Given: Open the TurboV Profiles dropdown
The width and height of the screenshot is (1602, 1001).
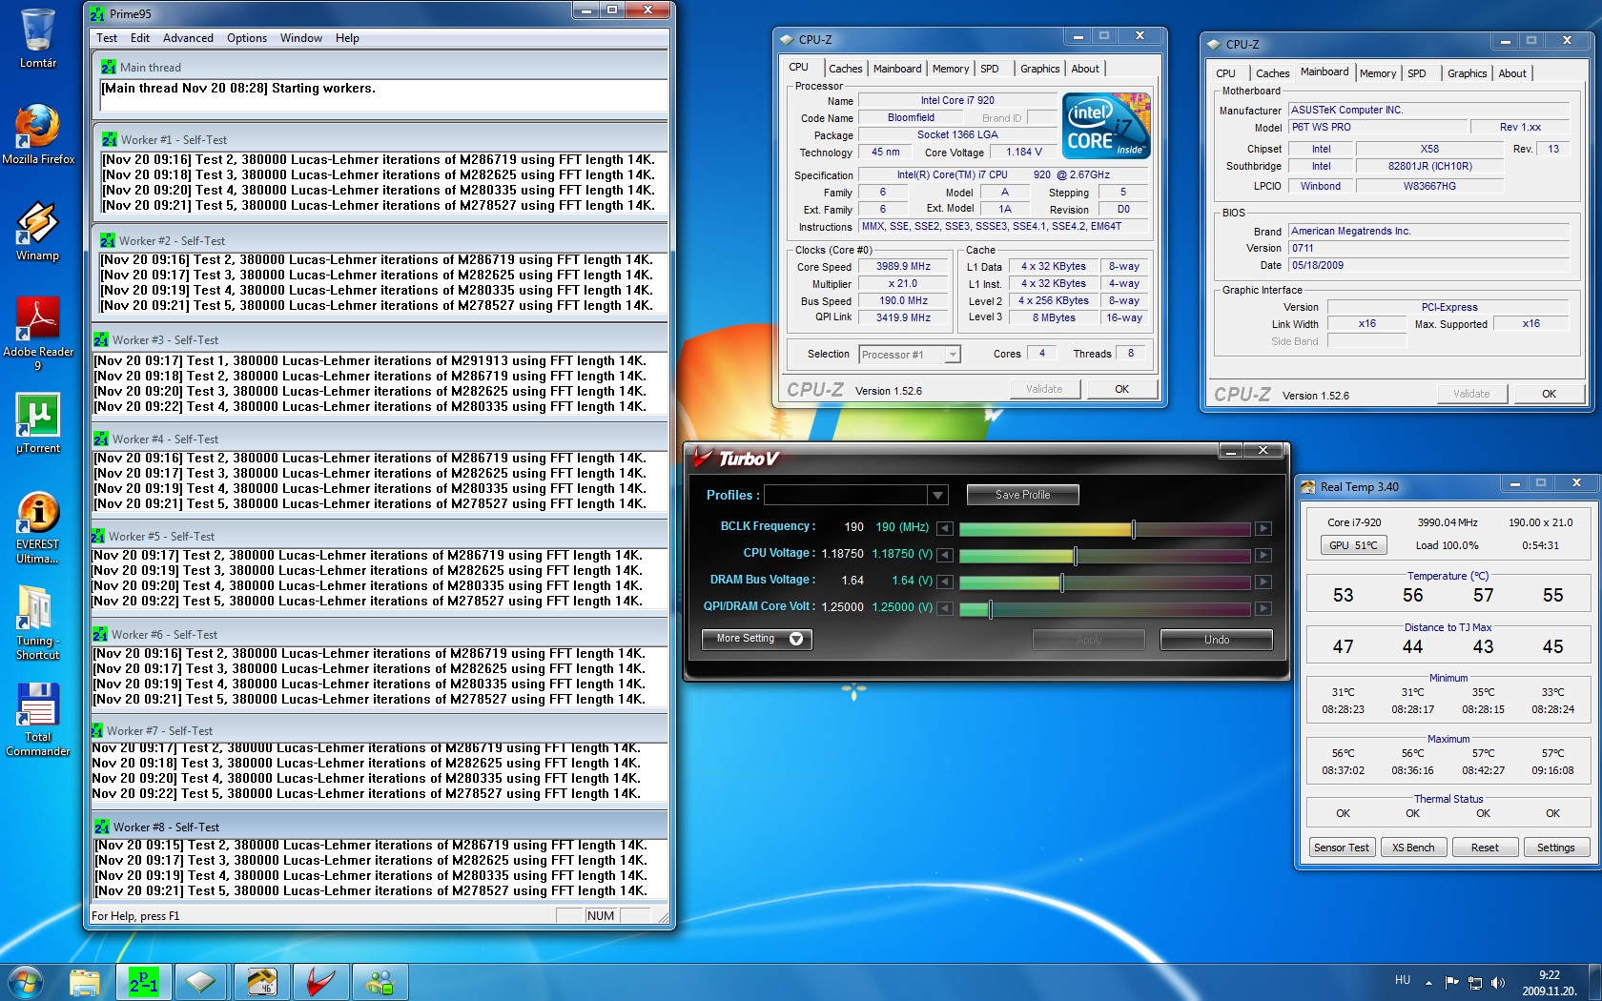Looking at the screenshot, I should (x=938, y=495).
